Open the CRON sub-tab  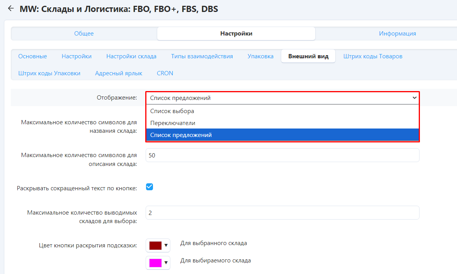(x=165, y=73)
